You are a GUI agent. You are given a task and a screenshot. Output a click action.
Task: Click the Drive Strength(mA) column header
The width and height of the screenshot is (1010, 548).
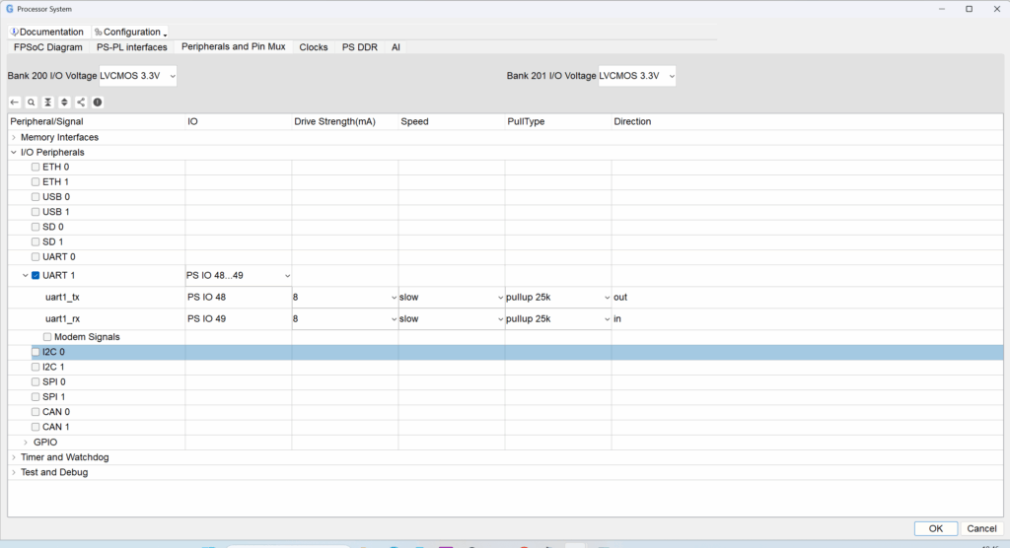344,121
